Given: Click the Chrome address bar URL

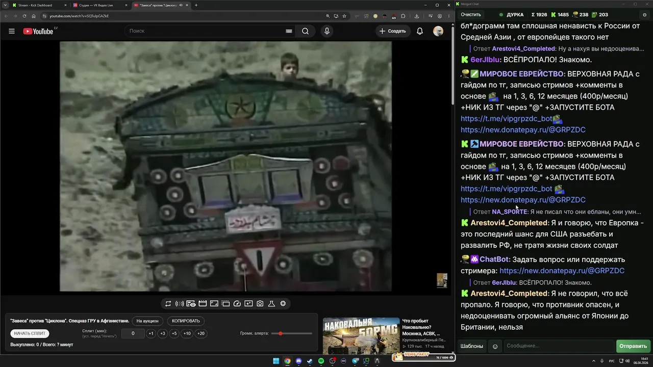Looking at the screenshot, I should tap(79, 16).
